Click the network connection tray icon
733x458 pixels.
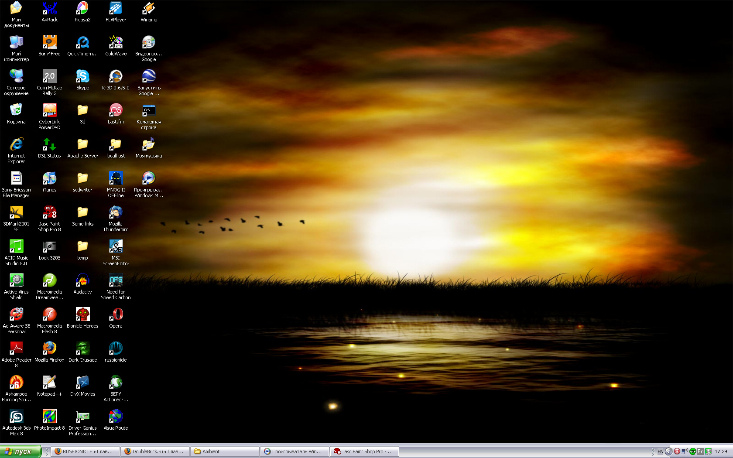pos(685,451)
